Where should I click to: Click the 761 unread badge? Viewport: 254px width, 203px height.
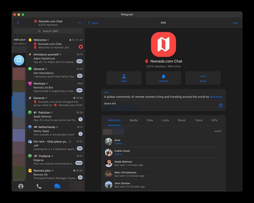[x=80, y=76]
